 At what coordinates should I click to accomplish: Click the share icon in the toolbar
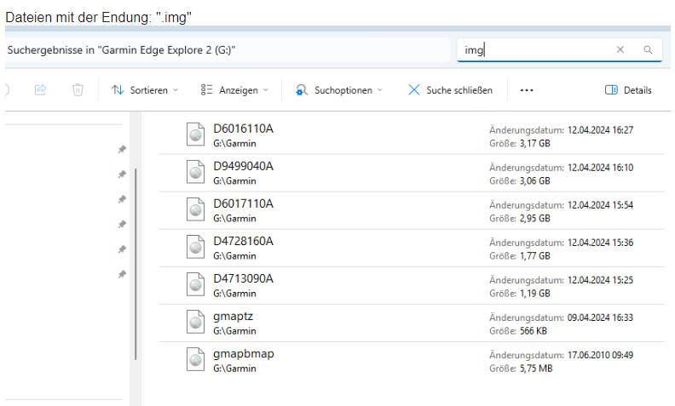(40, 89)
